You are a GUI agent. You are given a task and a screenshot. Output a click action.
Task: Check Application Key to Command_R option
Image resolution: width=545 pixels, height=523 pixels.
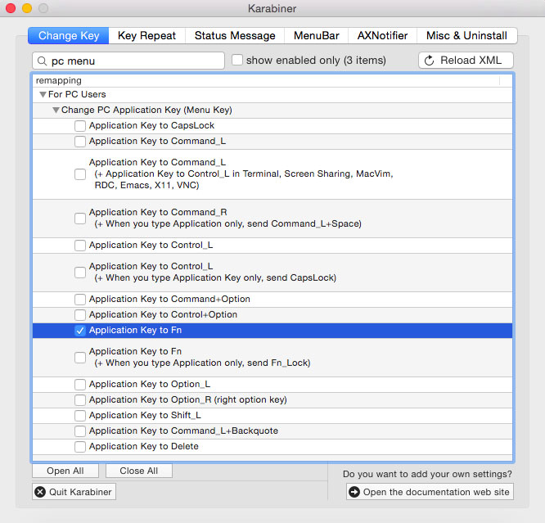[x=80, y=218]
